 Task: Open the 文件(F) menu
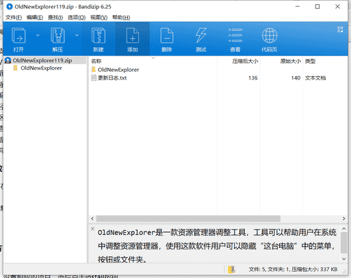tap(14, 17)
